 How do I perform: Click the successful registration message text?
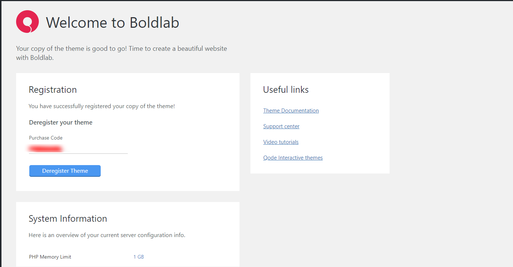tap(102, 106)
